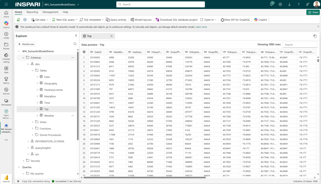Follow the Learn more link
321x184 pixels.
coord(201,27)
